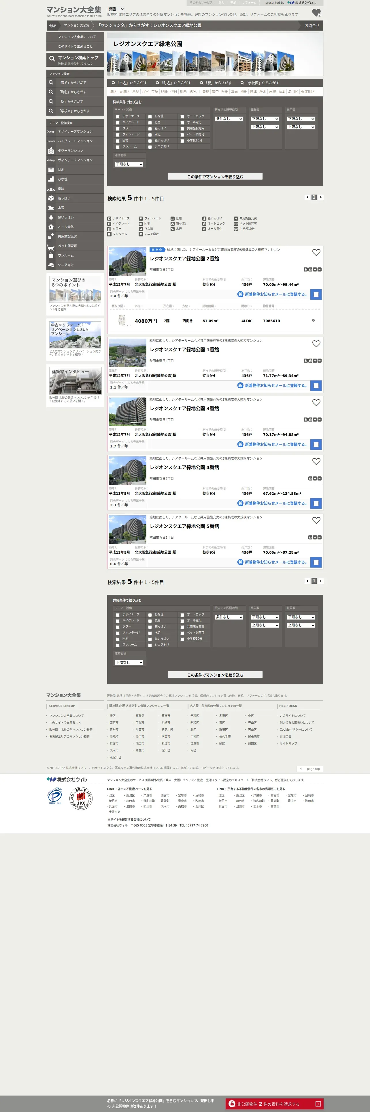Choose the sidebar 箱っぽい box icon
370x1112 pixels.
51,198
